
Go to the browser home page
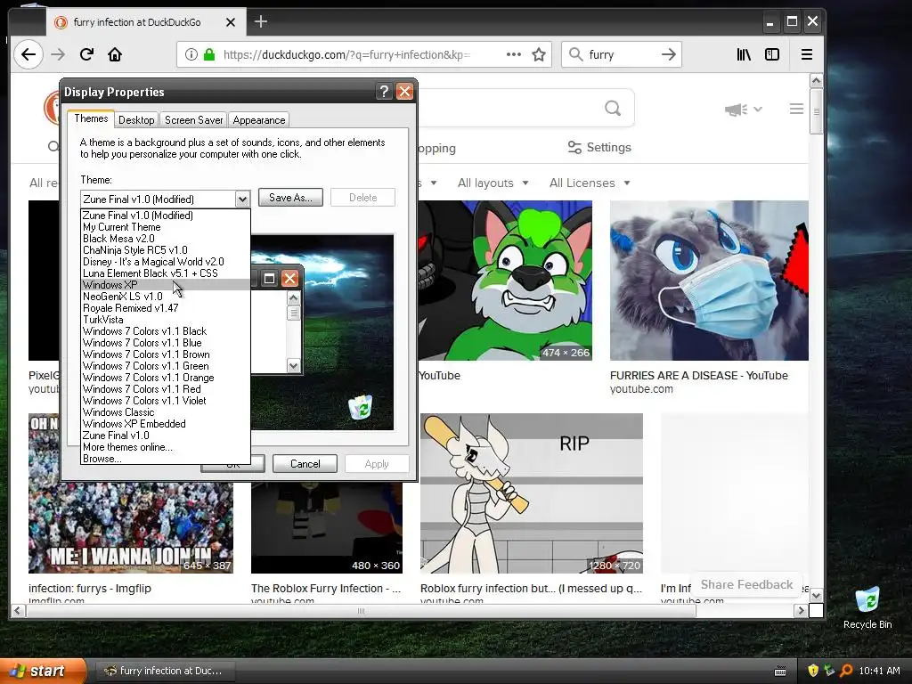point(115,54)
